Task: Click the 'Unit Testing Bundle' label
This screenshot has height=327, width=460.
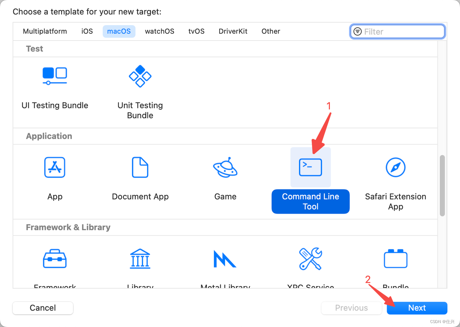Action: [140, 110]
